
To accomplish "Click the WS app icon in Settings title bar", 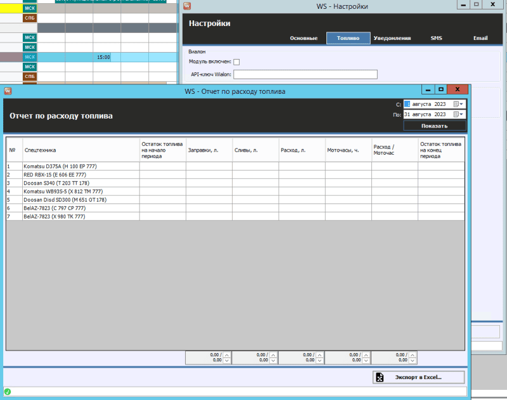I will (187, 6).
